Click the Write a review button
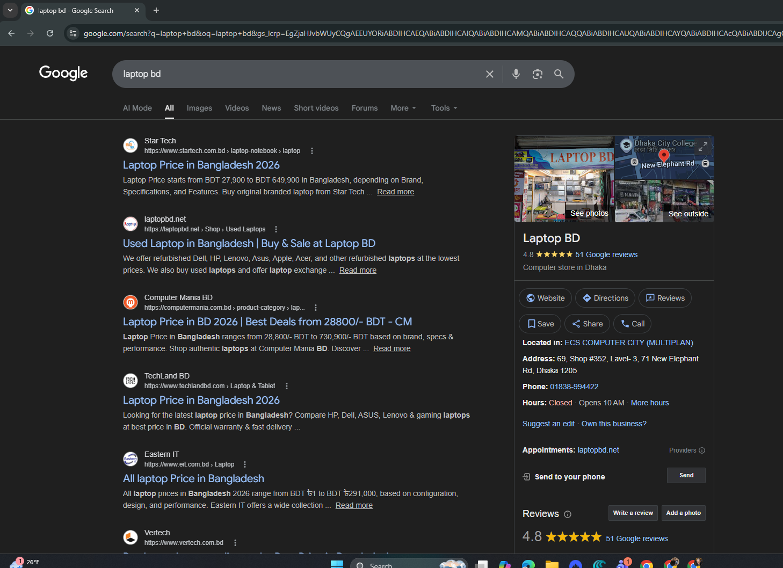This screenshot has width=783, height=568. (633, 513)
